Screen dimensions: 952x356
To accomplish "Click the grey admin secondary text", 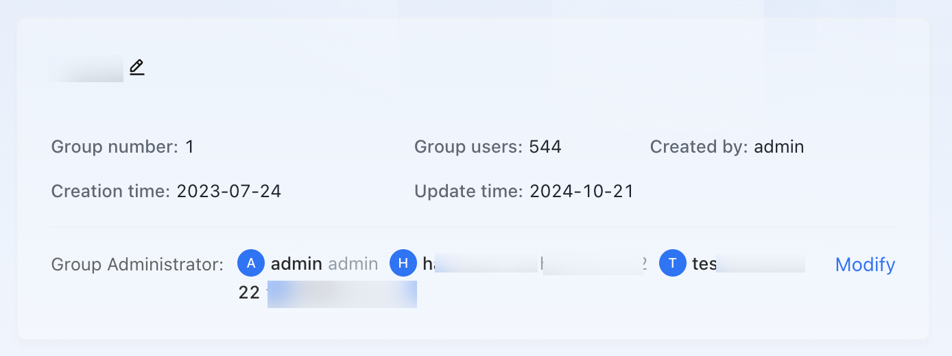I will click(353, 264).
